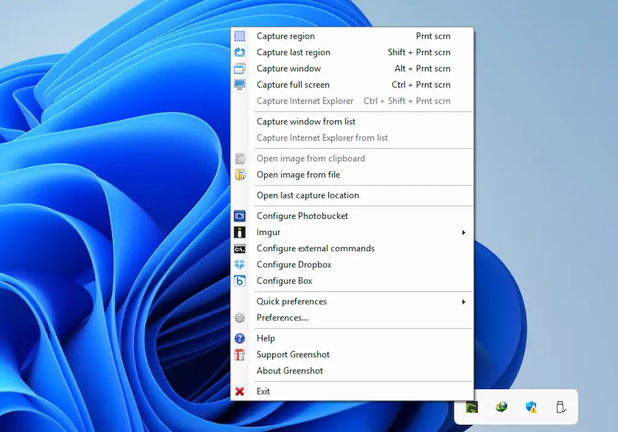Click the Open image from file folder icon
This screenshot has height=432, width=618.
point(240,174)
